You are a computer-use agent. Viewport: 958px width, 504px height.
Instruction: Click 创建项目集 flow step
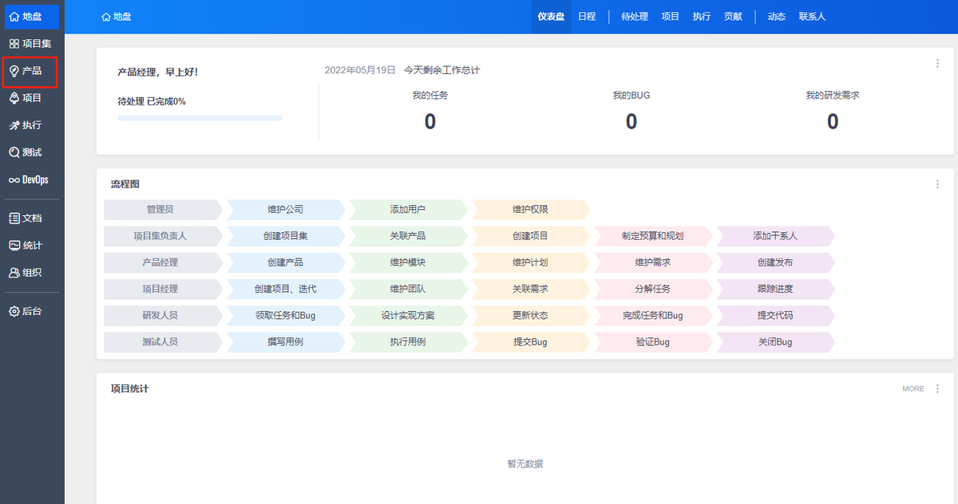[285, 236]
